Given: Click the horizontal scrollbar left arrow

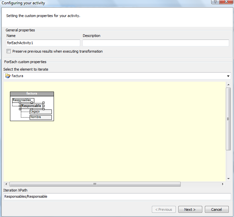Looking at the screenshot, I should (x=6, y=184).
